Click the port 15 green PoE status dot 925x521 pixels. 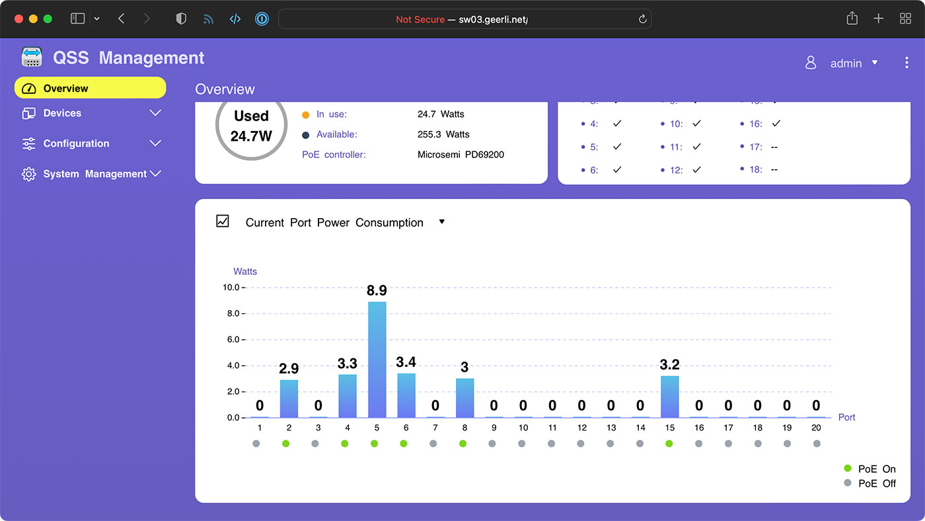[669, 444]
